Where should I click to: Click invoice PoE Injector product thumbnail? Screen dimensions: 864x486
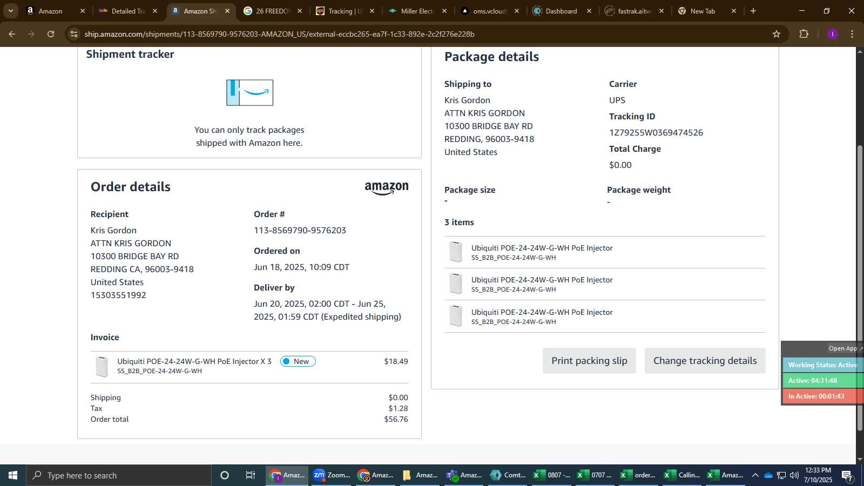click(x=102, y=367)
